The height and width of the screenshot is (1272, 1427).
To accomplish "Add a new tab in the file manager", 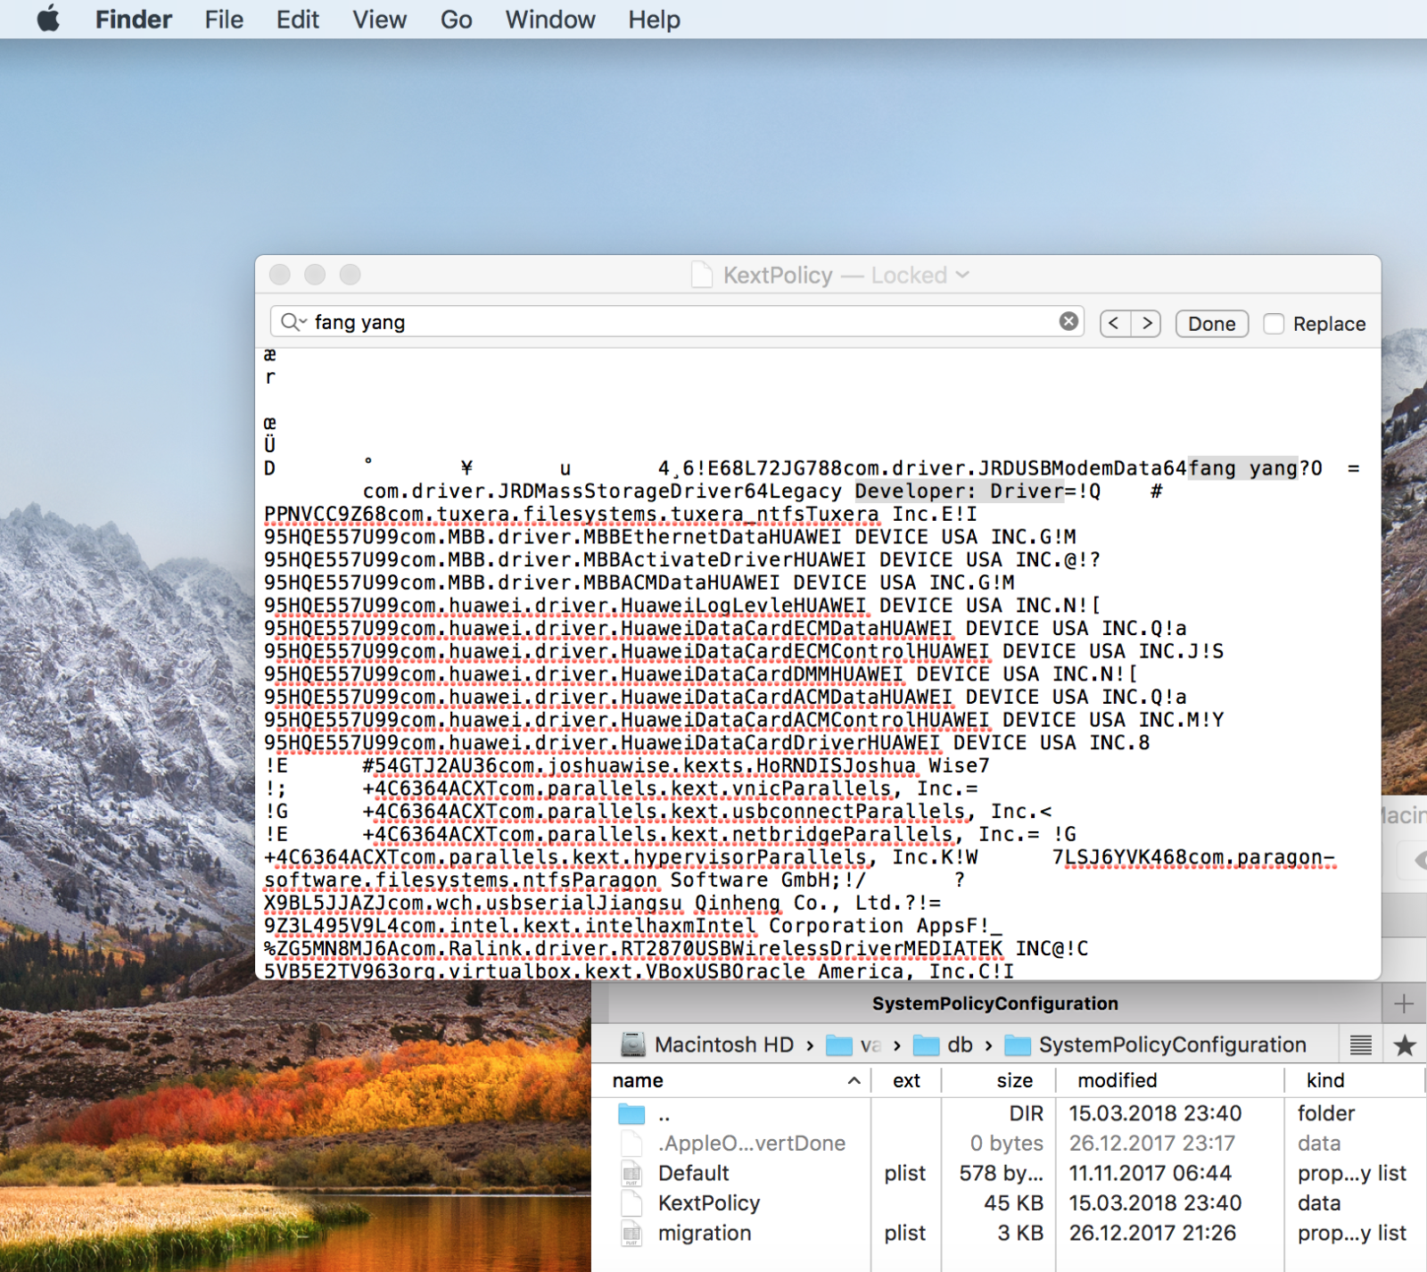I will pos(1404,1004).
